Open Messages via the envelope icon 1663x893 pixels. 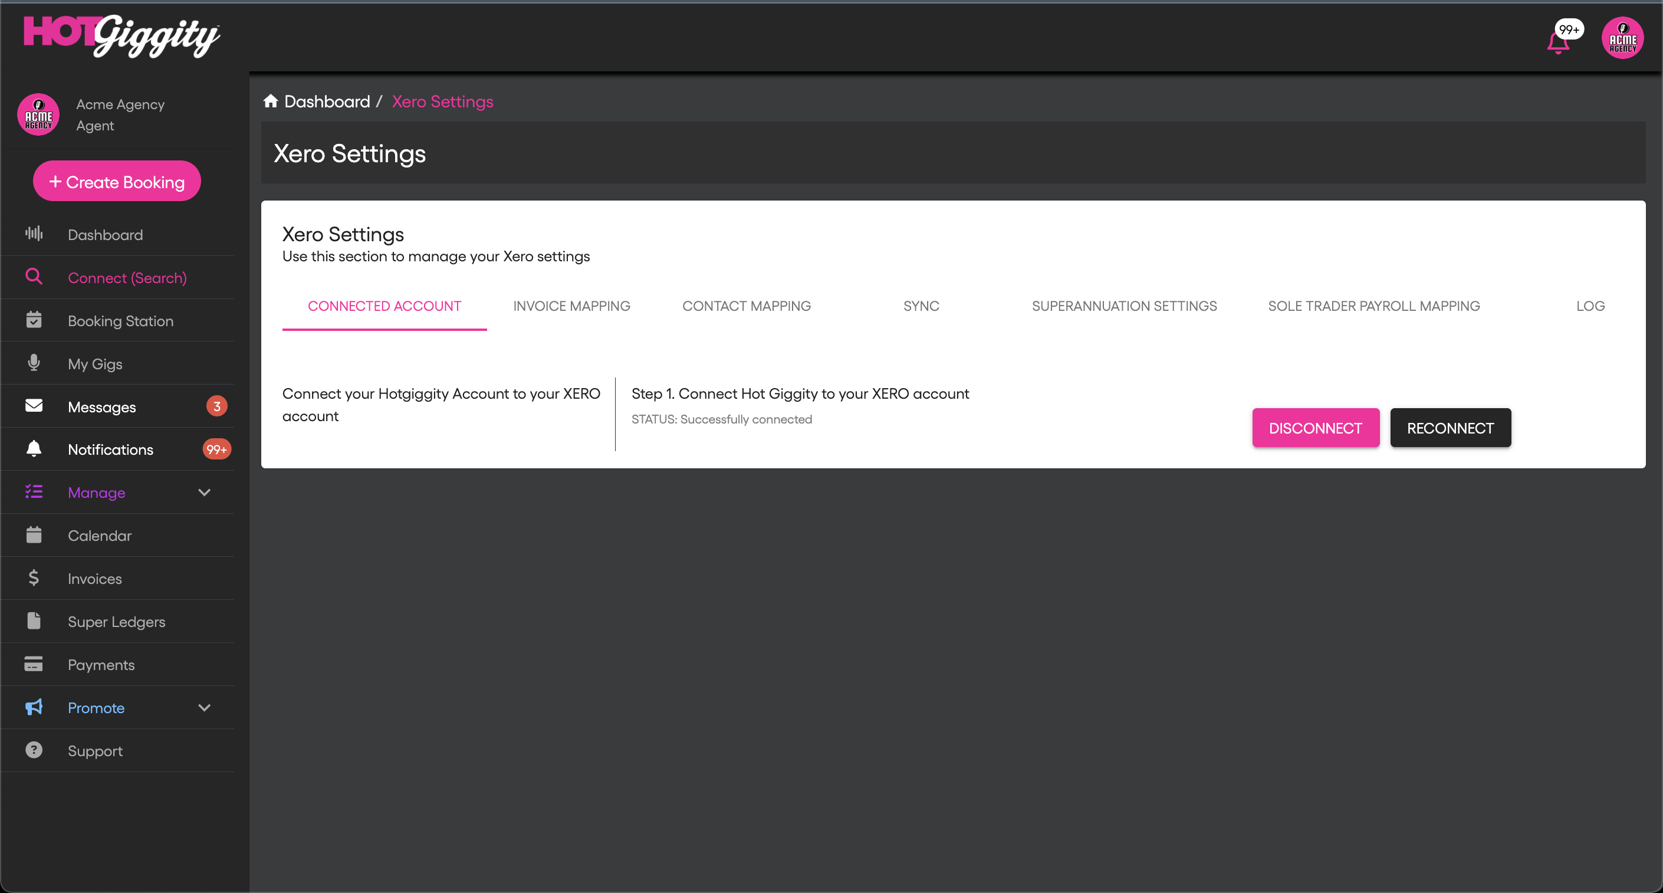click(x=34, y=406)
